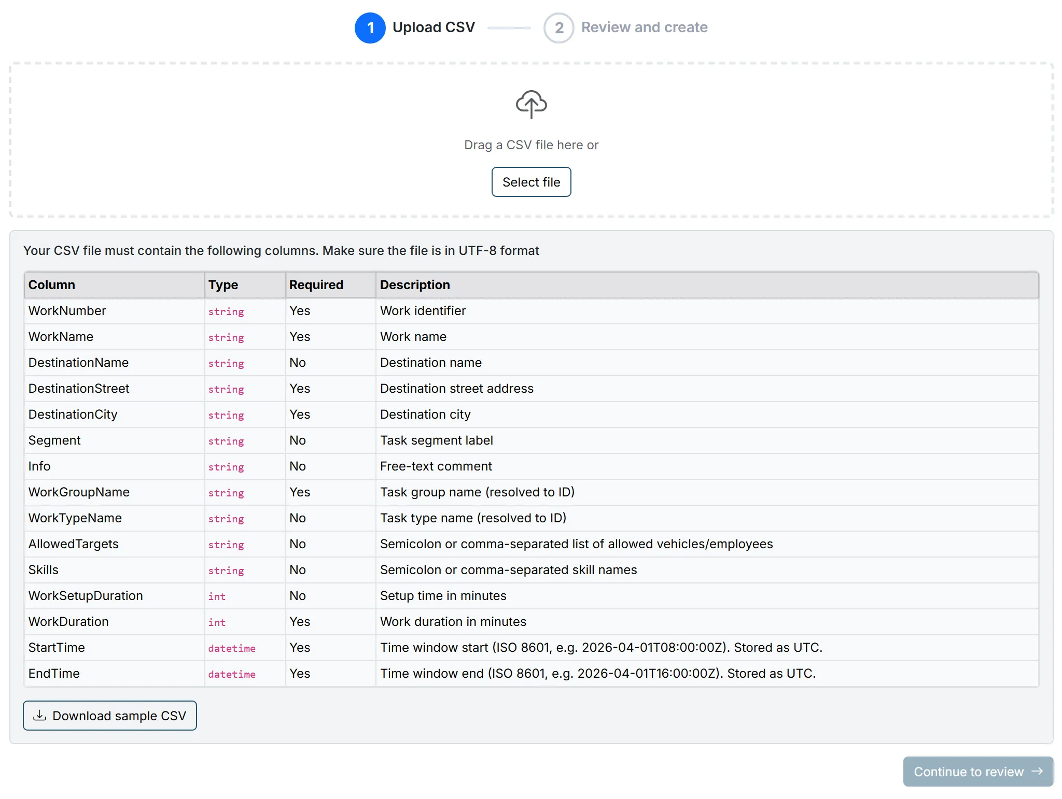Click the WorkTypeName cell
Screen dimensions: 1062x799
pos(114,518)
